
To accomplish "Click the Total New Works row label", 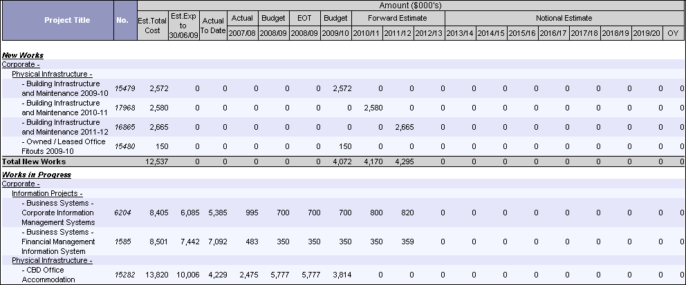I will (34, 161).
